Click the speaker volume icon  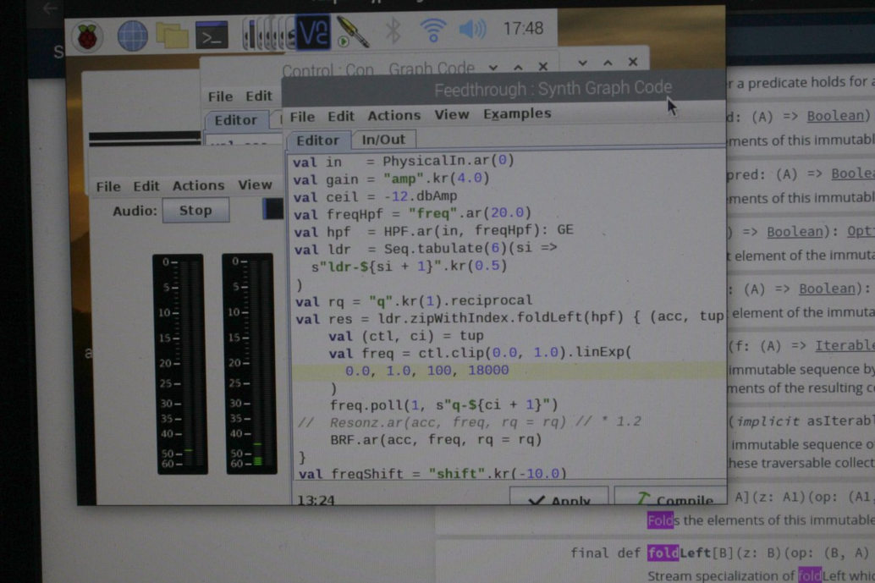[x=472, y=30]
